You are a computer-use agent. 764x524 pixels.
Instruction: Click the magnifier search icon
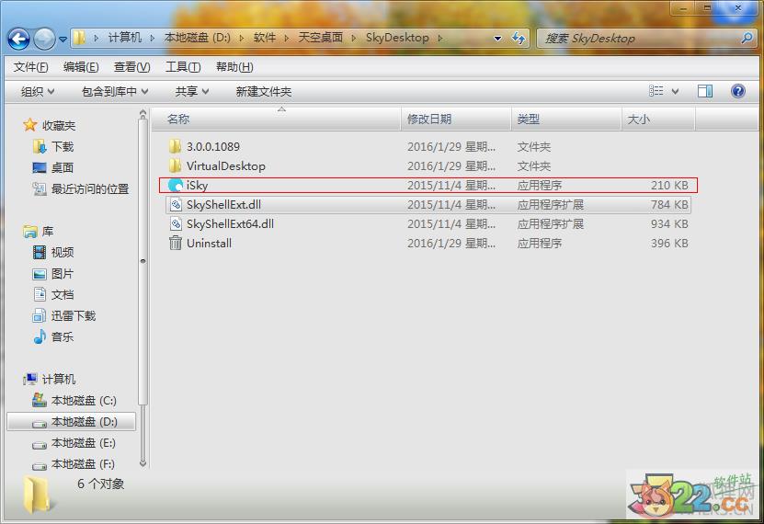pyautogui.click(x=747, y=38)
